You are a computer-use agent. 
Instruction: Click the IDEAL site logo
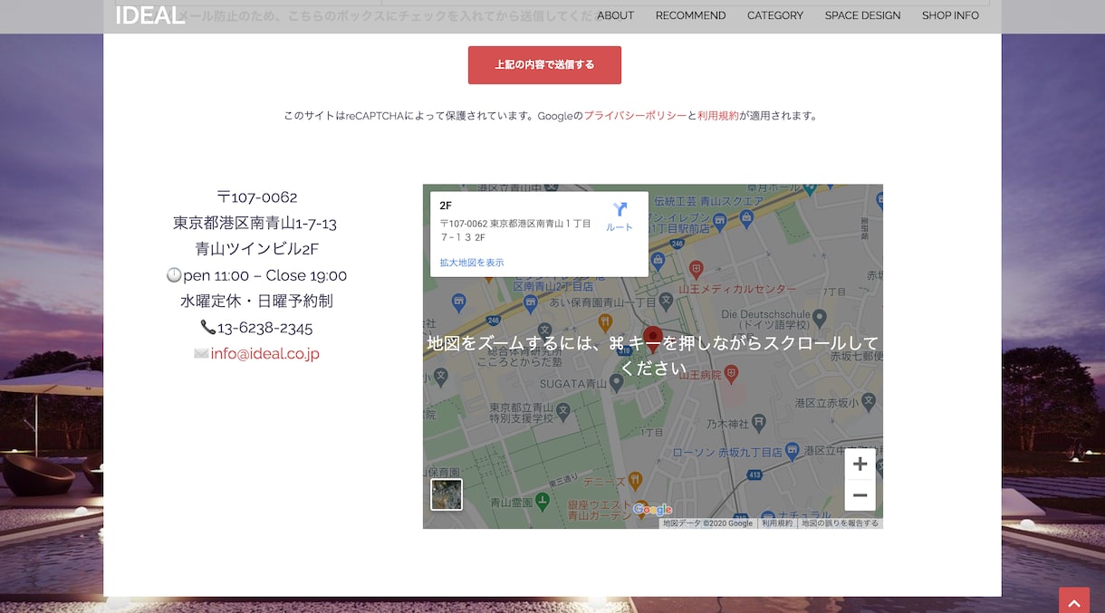[x=149, y=15]
